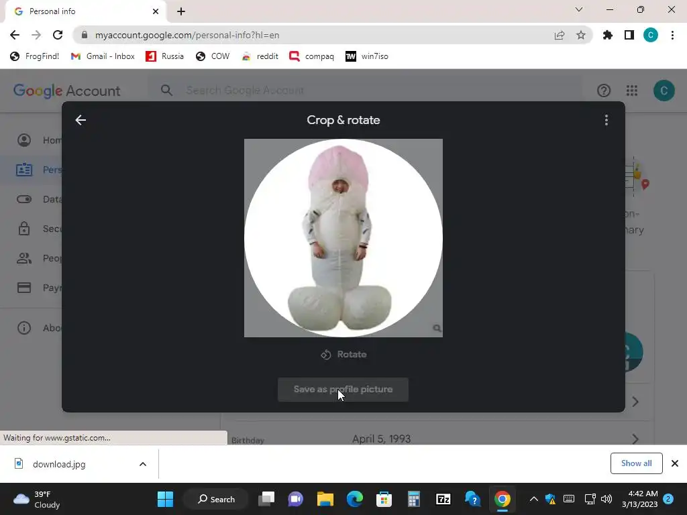Open Task View on taskbar

tap(266, 499)
